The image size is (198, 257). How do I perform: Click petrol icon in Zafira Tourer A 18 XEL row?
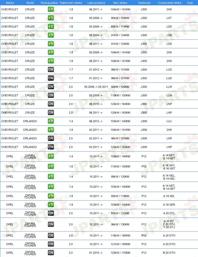[x=51, y=196]
